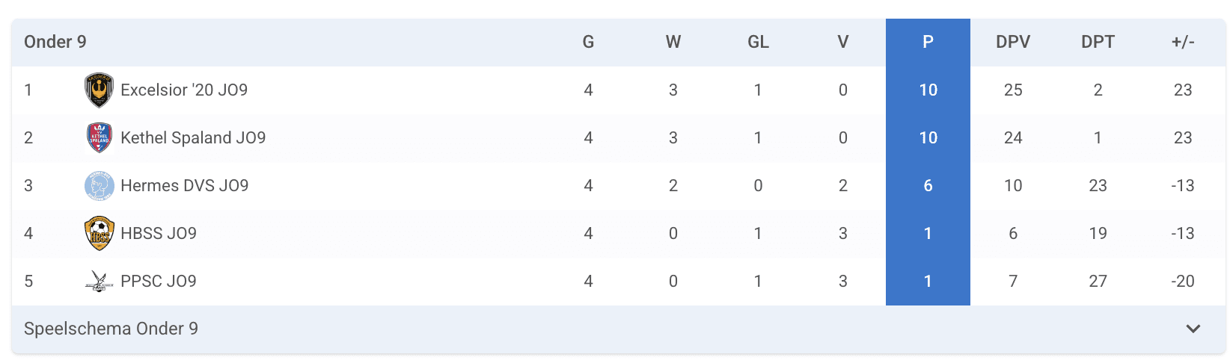Click the HBSS club badge
The height and width of the screenshot is (360, 1230).
coord(99,234)
